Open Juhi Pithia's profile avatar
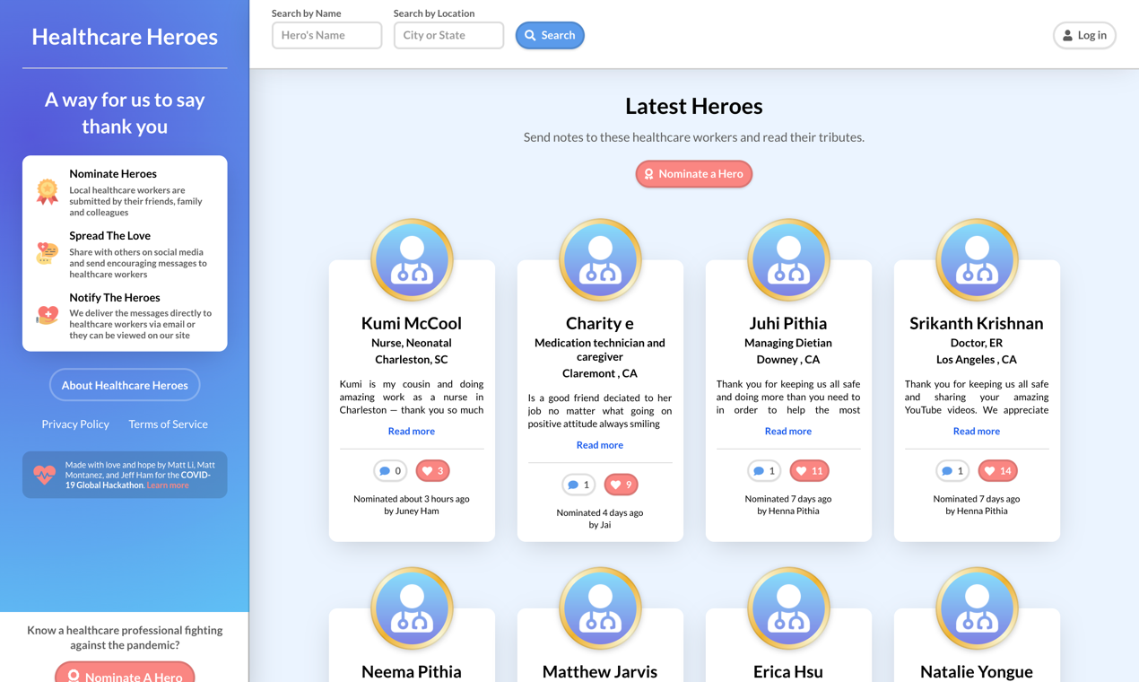 [x=788, y=258]
